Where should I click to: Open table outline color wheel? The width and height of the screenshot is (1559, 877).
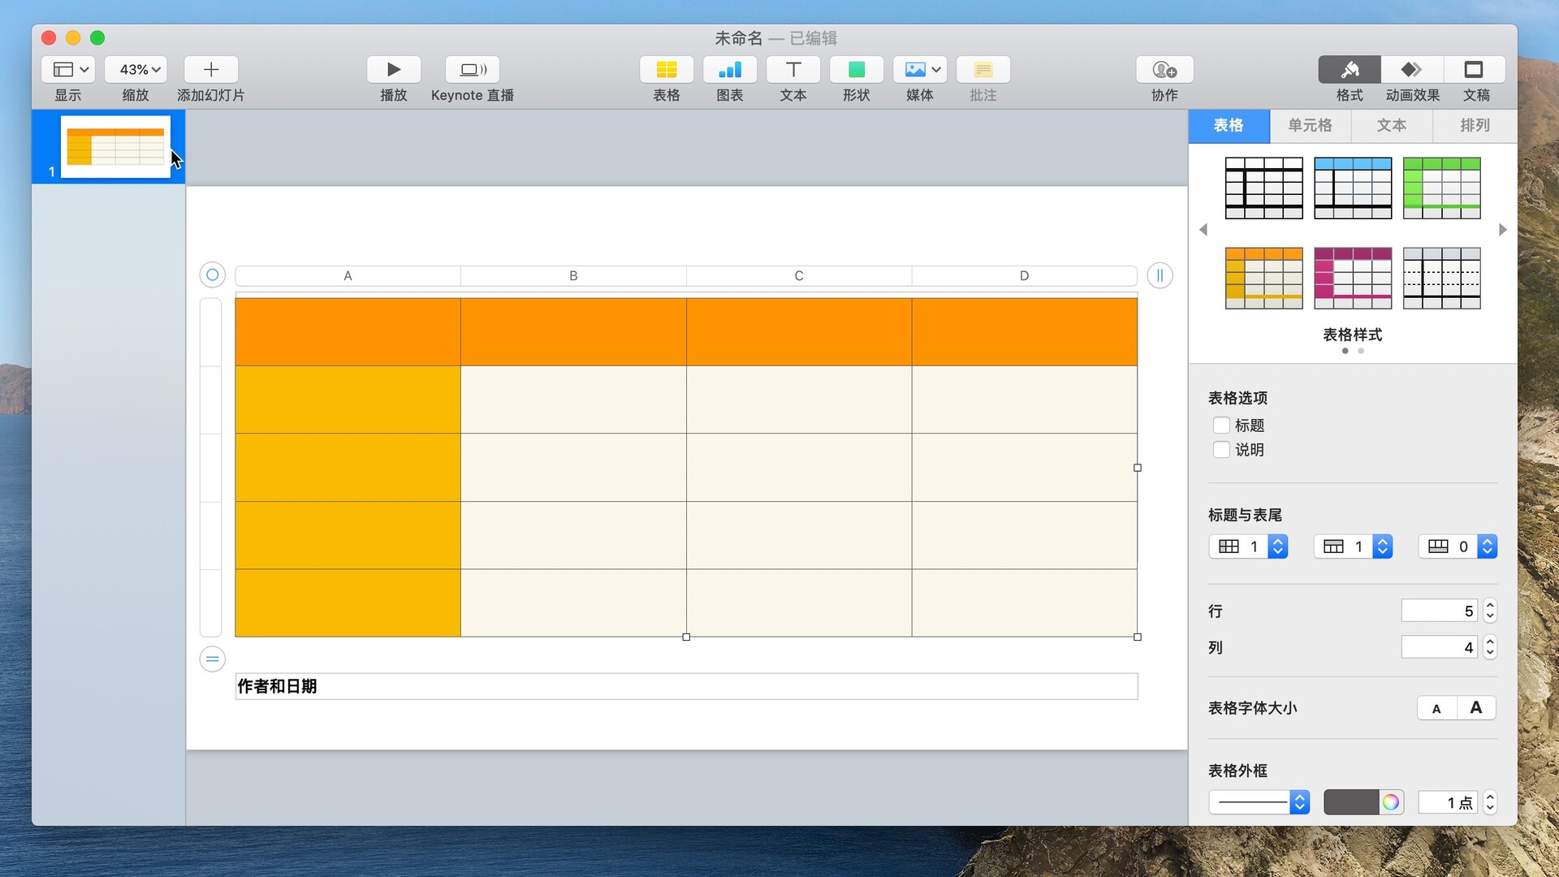coord(1391,802)
